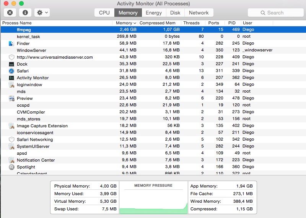Click the File Cache 273,1 MB value

click(x=243, y=194)
